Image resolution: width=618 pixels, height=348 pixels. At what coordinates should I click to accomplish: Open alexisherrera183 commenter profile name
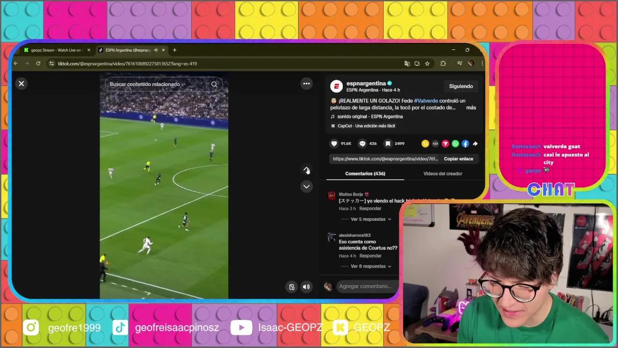click(x=355, y=235)
